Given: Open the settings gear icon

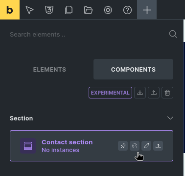Looking at the screenshot, I should point(108,10).
